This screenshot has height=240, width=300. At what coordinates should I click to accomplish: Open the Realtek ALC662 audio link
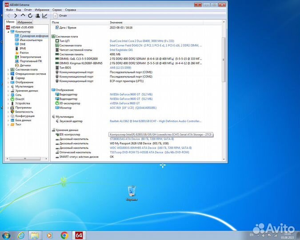click(156, 121)
